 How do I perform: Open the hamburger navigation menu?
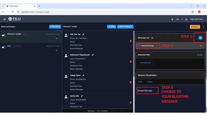[x=5, y=19]
